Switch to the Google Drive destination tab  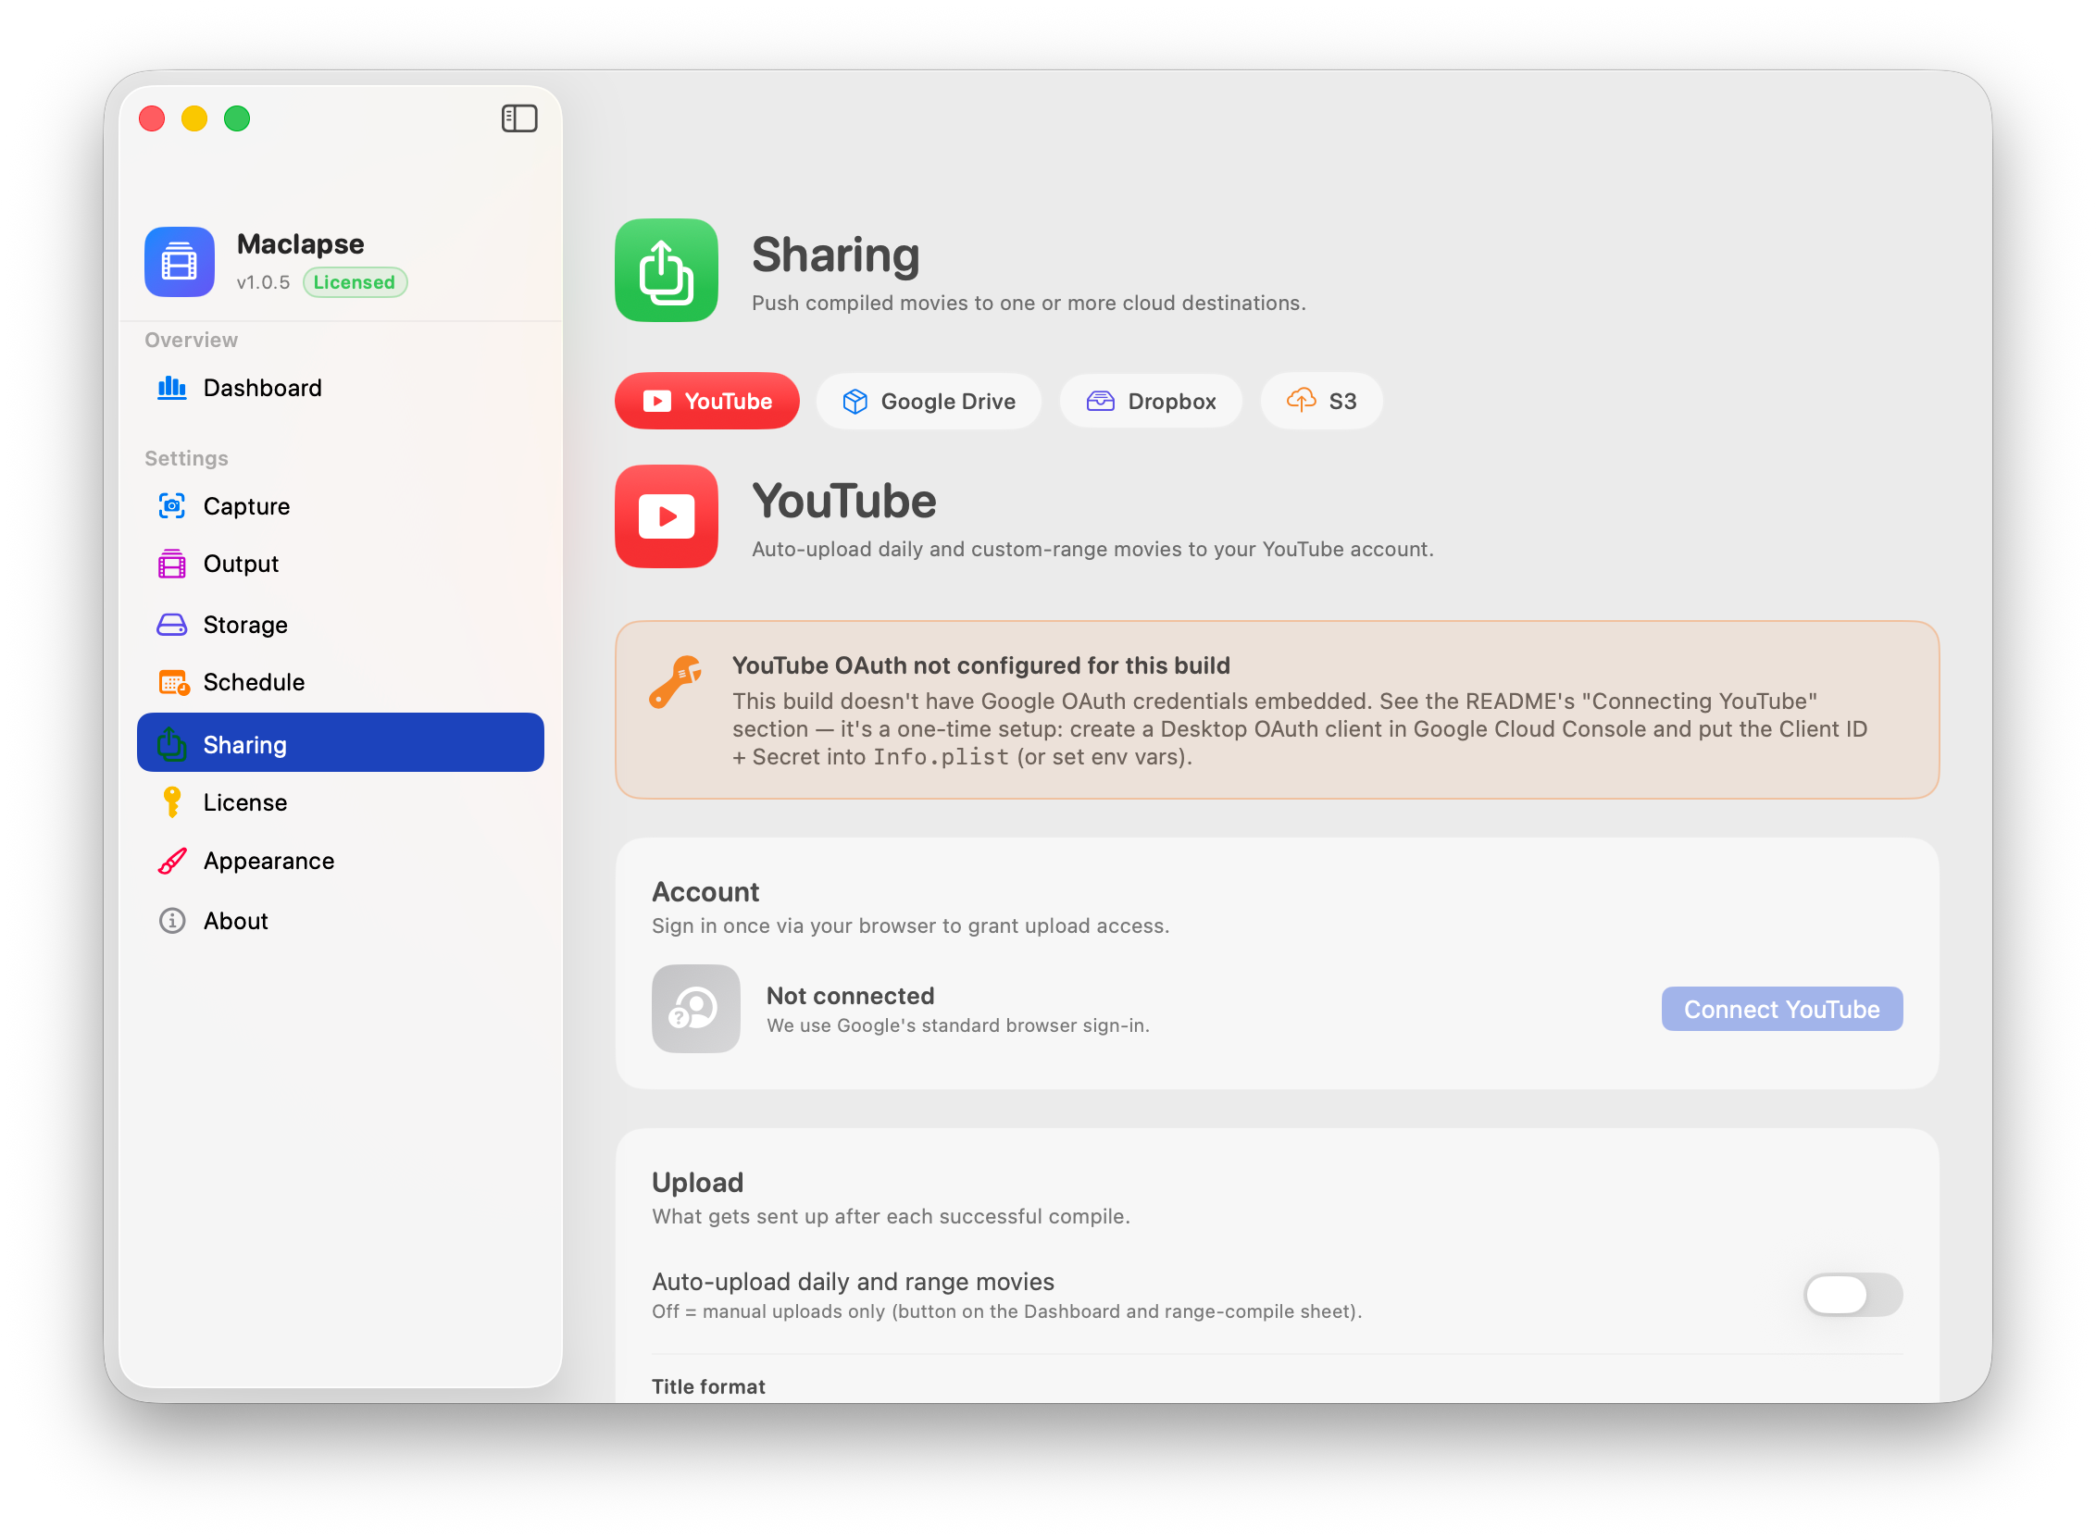coord(929,402)
